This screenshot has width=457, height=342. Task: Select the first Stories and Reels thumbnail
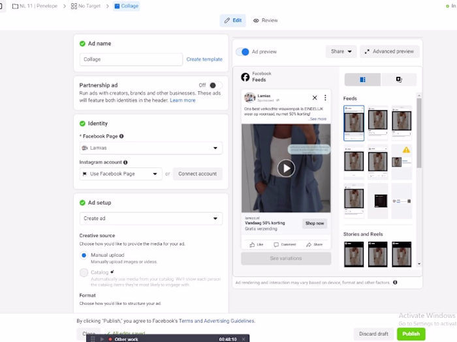354,254
